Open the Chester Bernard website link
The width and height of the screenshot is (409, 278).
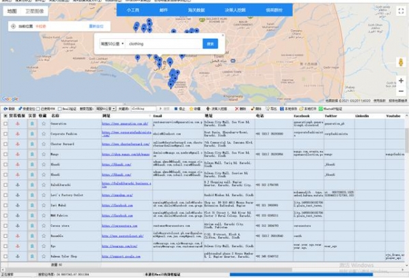click(126, 144)
